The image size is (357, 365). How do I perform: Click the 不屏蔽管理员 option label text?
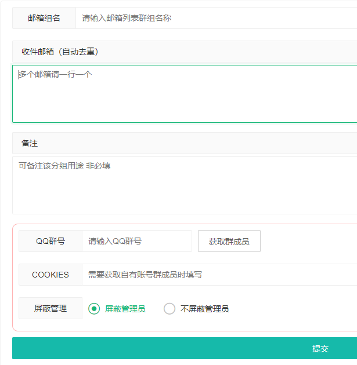[x=204, y=309]
